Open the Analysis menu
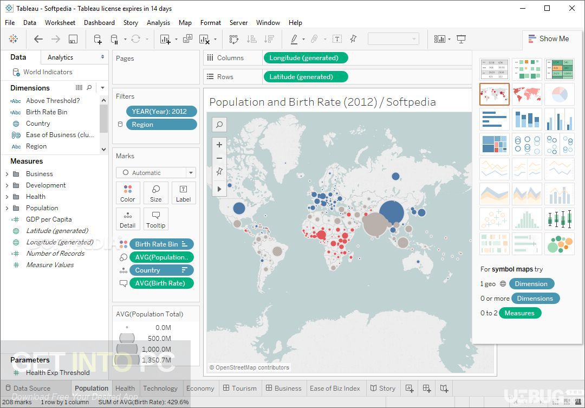 pos(158,23)
